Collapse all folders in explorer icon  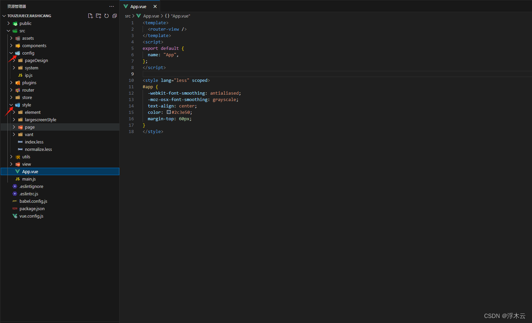point(114,16)
